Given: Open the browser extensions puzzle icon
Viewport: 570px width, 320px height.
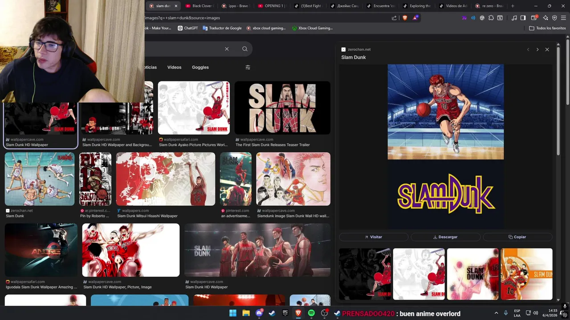Looking at the screenshot, I should (x=491, y=18).
